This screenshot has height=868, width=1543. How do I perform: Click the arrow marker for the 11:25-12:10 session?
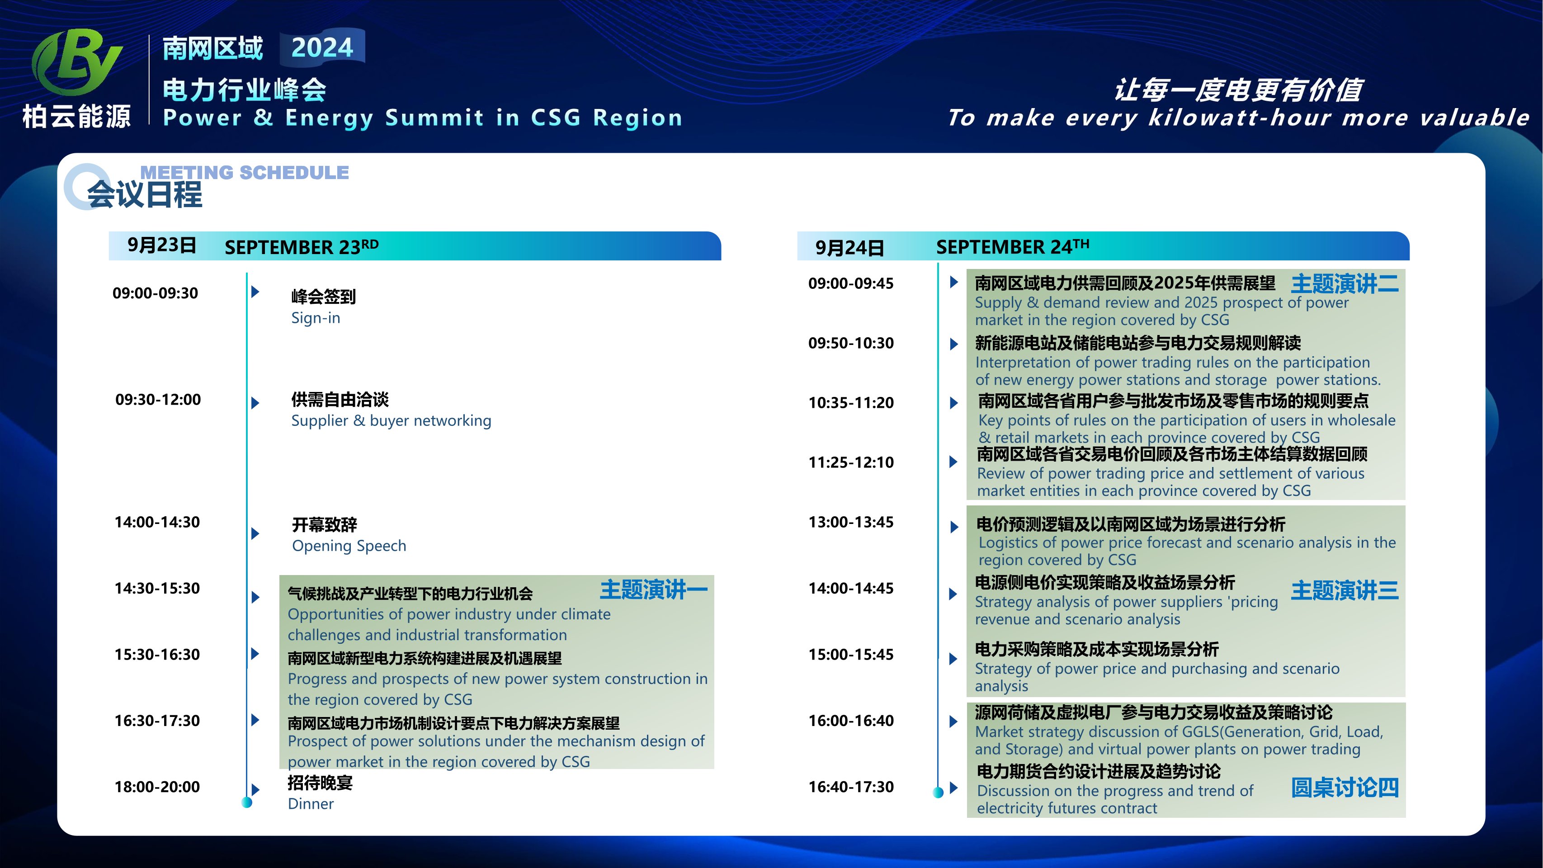coord(954,462)
